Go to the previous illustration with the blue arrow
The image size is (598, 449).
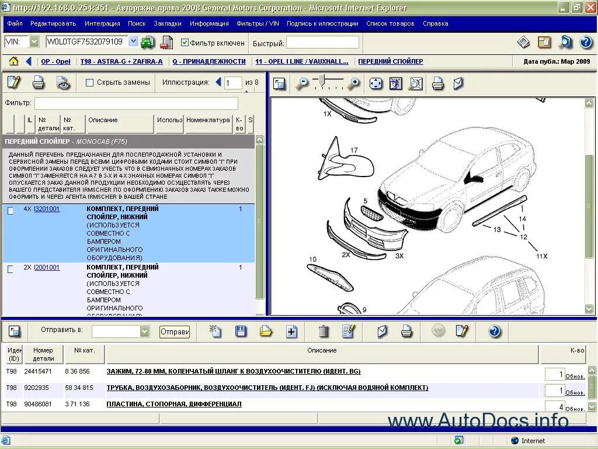[218, 82]
